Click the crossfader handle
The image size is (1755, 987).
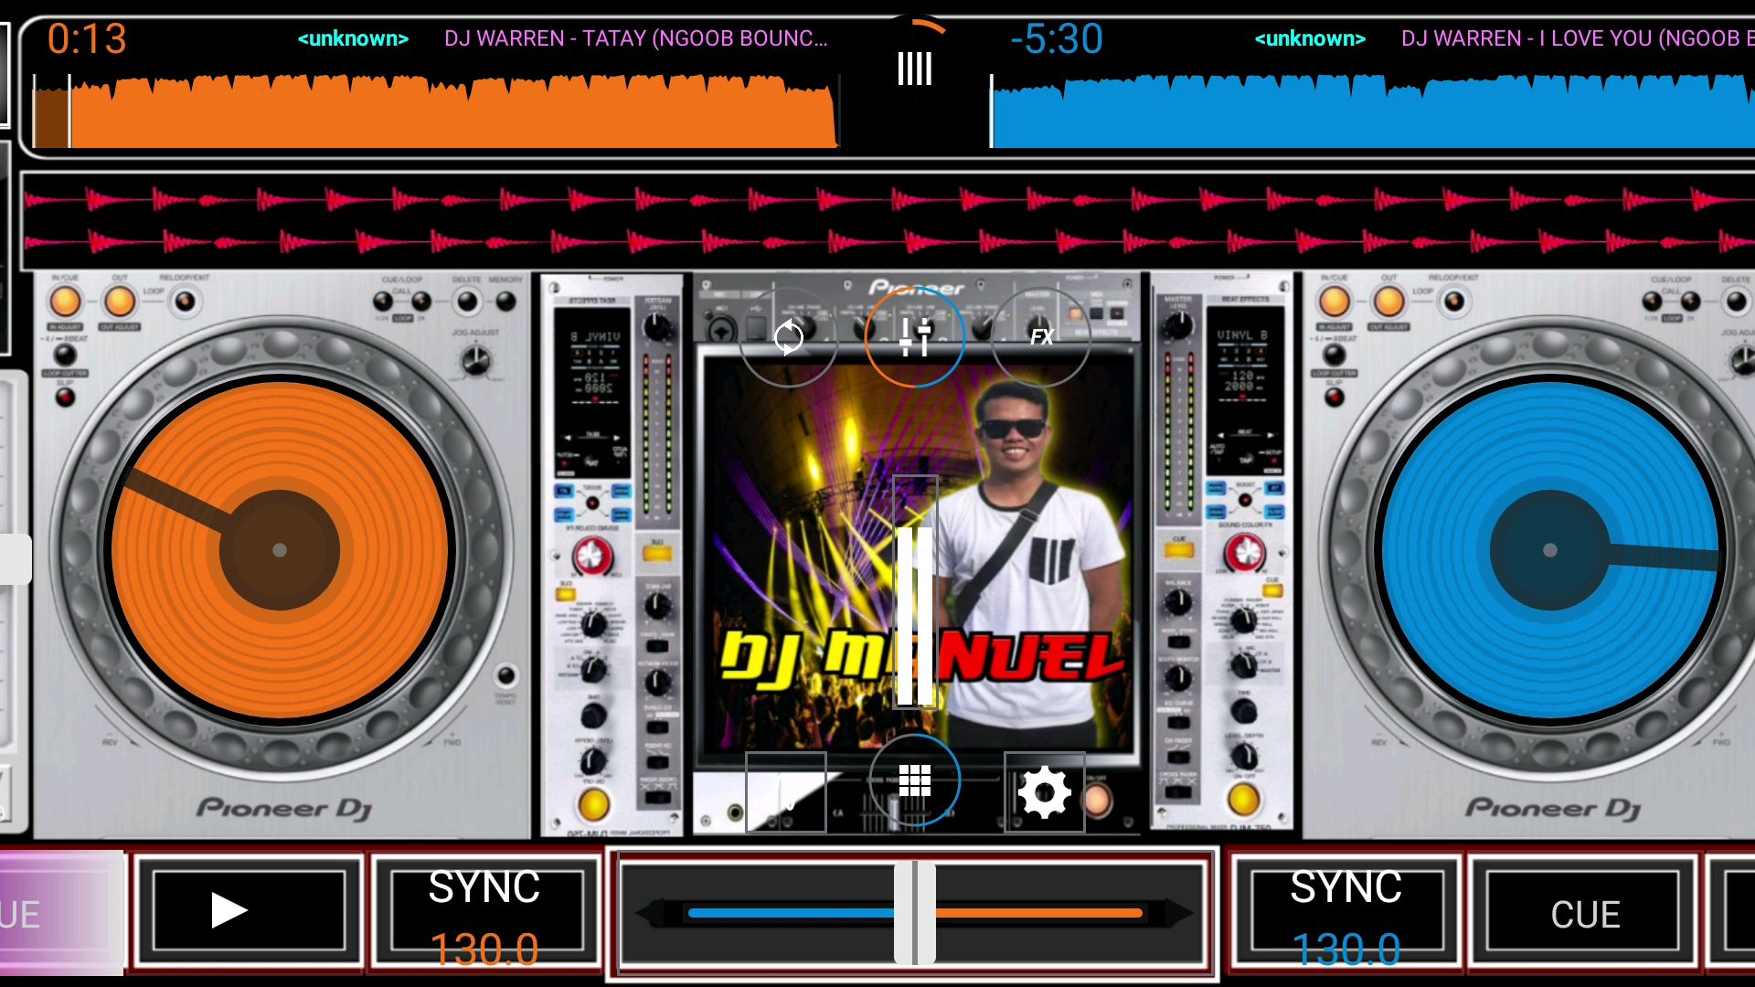tap(915, 912)
